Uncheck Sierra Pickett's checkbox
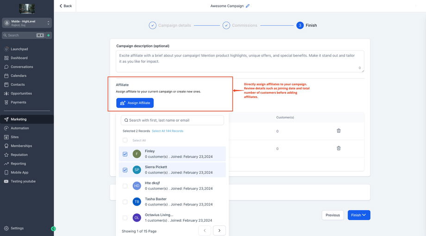Screen dimensions: 426x236 [125, 170]
